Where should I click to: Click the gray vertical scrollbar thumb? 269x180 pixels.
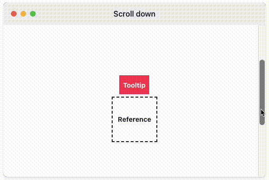[x=262, y=92]
